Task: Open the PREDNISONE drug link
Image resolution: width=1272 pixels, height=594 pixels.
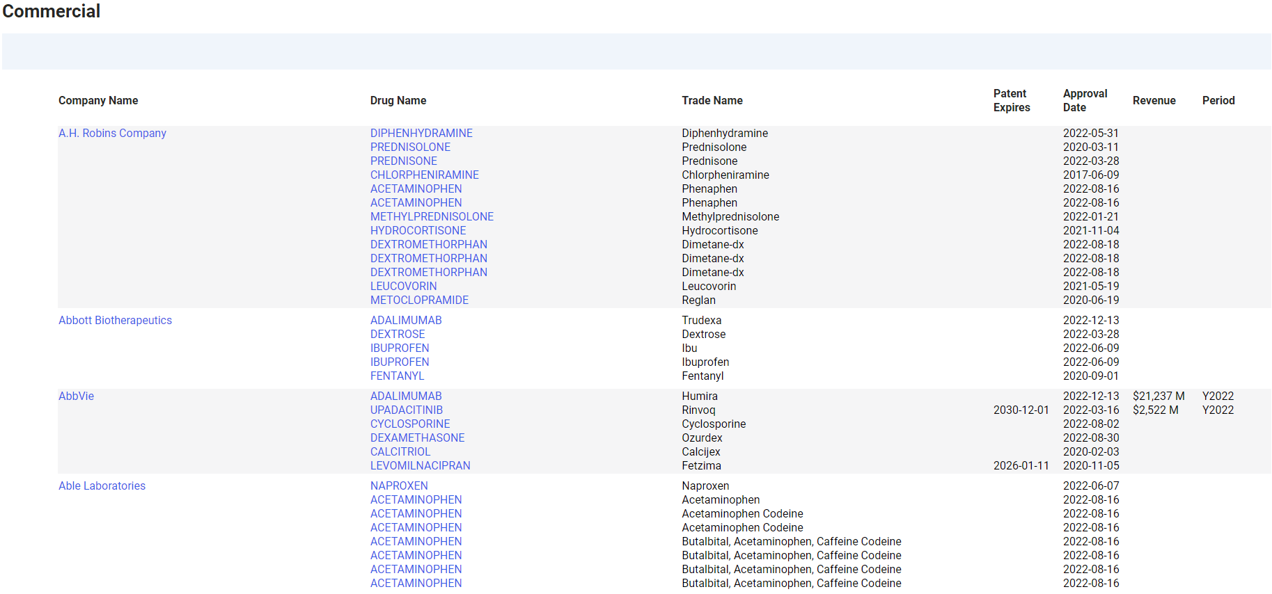Action: coord(404,161)
